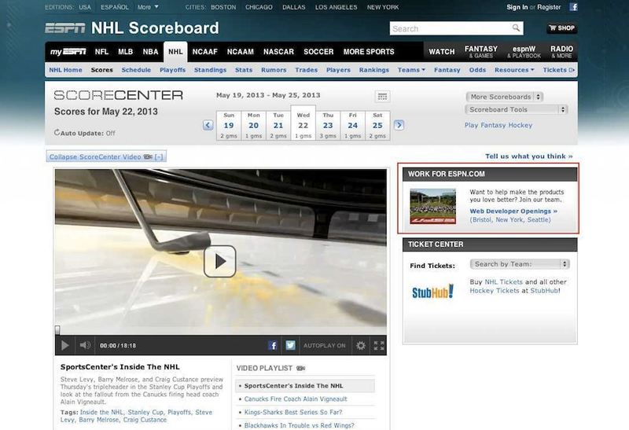Click NHL Tickets link in Ticket Center

click(x=503, y=282)
